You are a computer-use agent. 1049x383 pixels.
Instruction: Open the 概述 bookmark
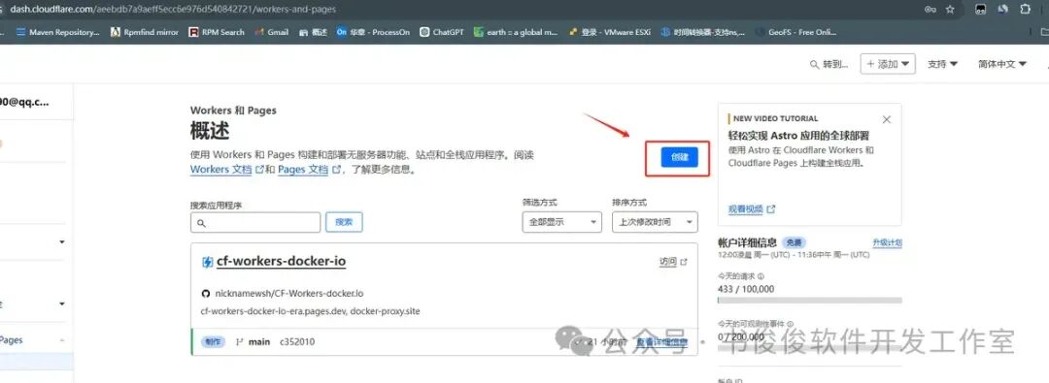point(313,31)
